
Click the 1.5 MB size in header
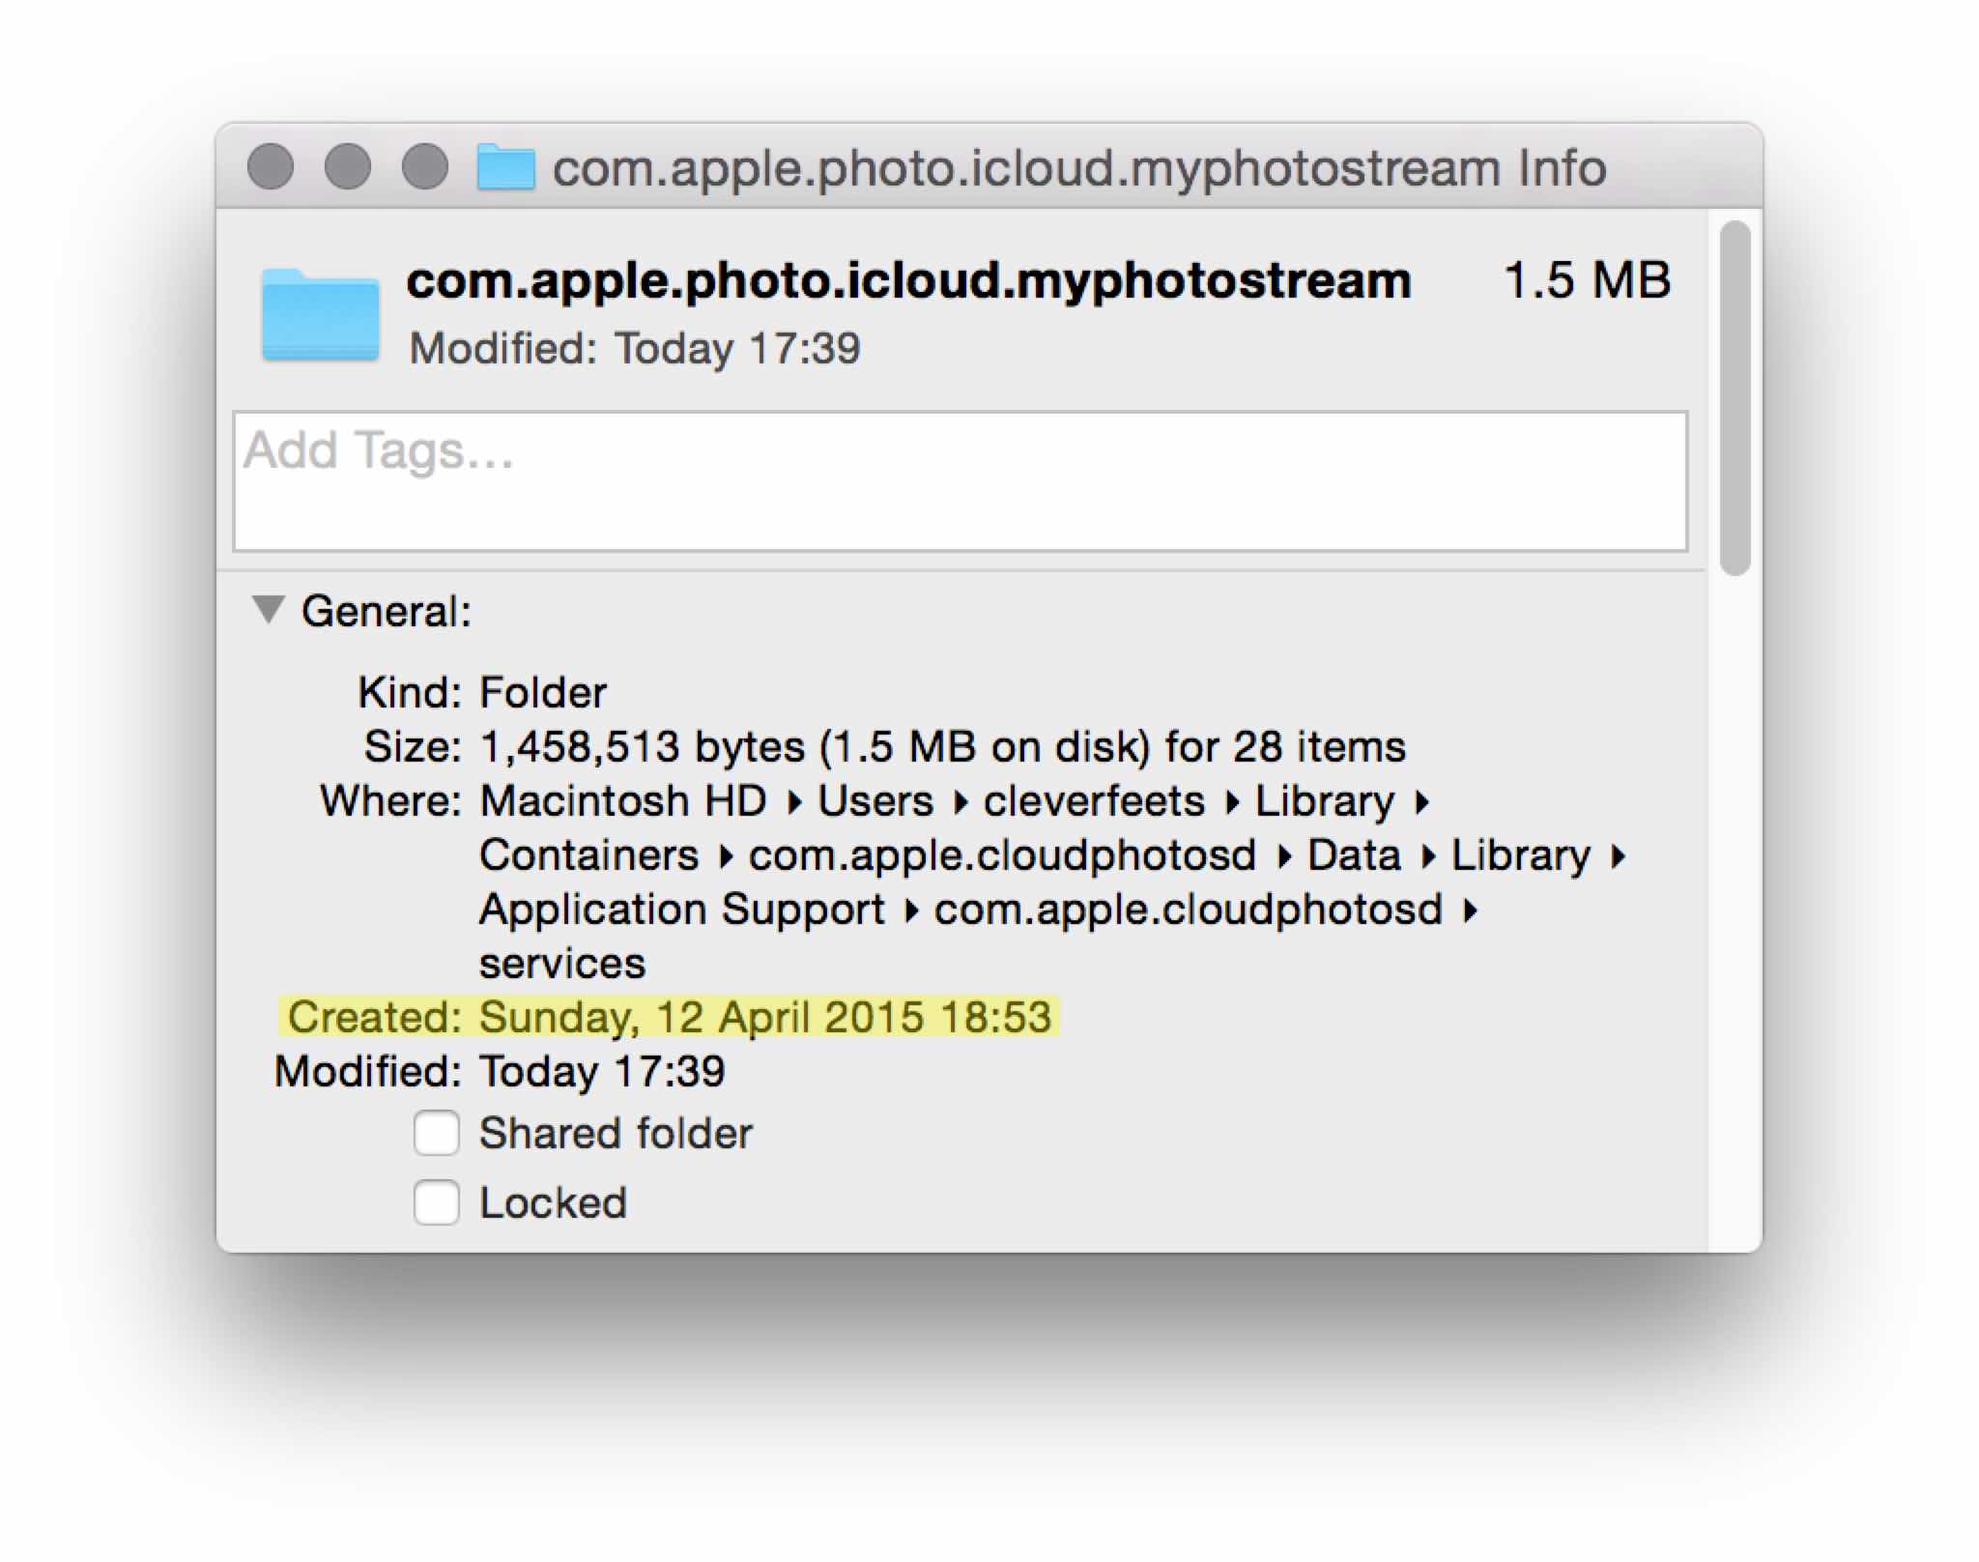coord(1587,281)
